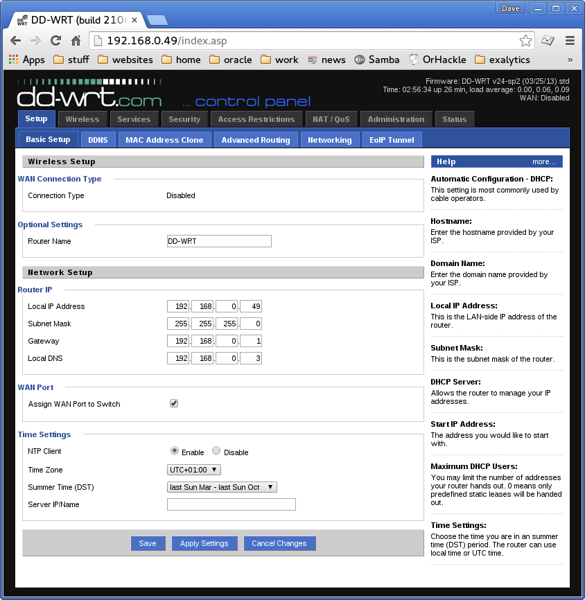Switch to Advanced Routing sub-tab
The image size is (585, 600).
pos(256,140)
